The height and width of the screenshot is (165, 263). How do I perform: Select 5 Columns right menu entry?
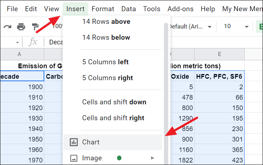[107, 78]
